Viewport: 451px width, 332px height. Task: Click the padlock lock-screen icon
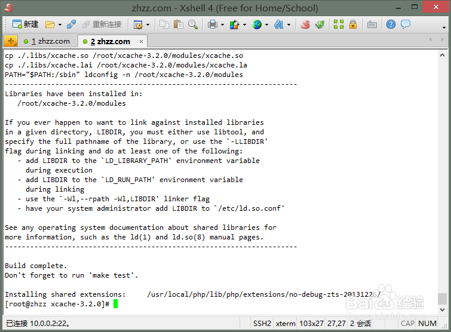(353, 24)
